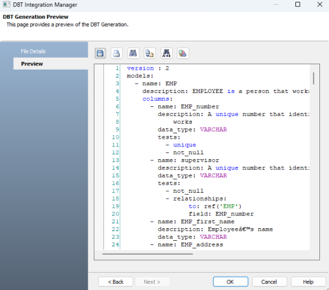Viewport: 329px width, 290px height.
Task: Click 'columns:' on line 5
Action: [158, 99]
